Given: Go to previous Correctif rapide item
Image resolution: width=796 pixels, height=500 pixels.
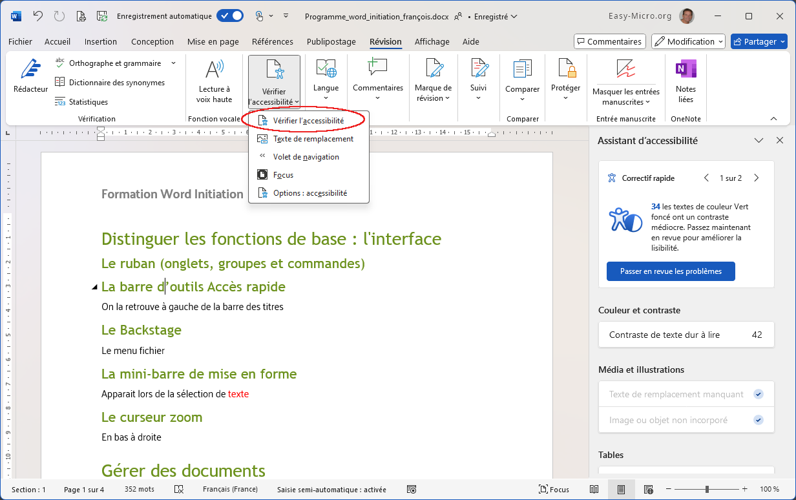Looking at the screenshot, I should [706, 178].
